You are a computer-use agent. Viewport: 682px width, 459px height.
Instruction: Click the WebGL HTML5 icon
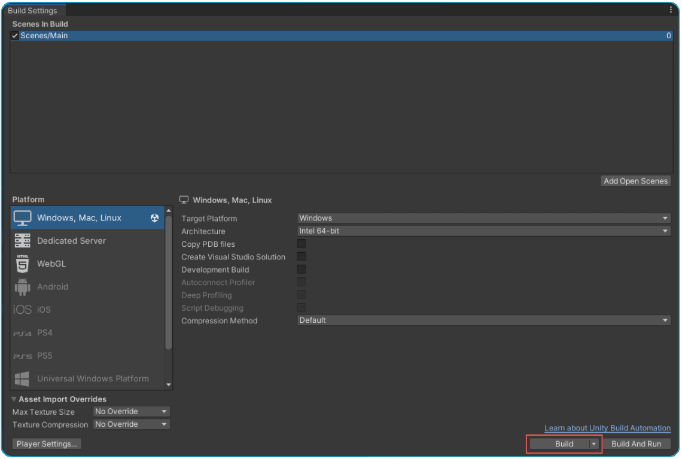[22, 264]
